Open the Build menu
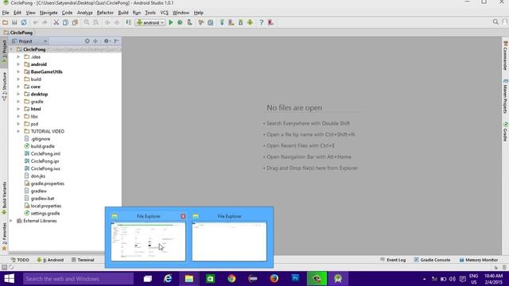This screenshot has width=509, height=286. 123,13
